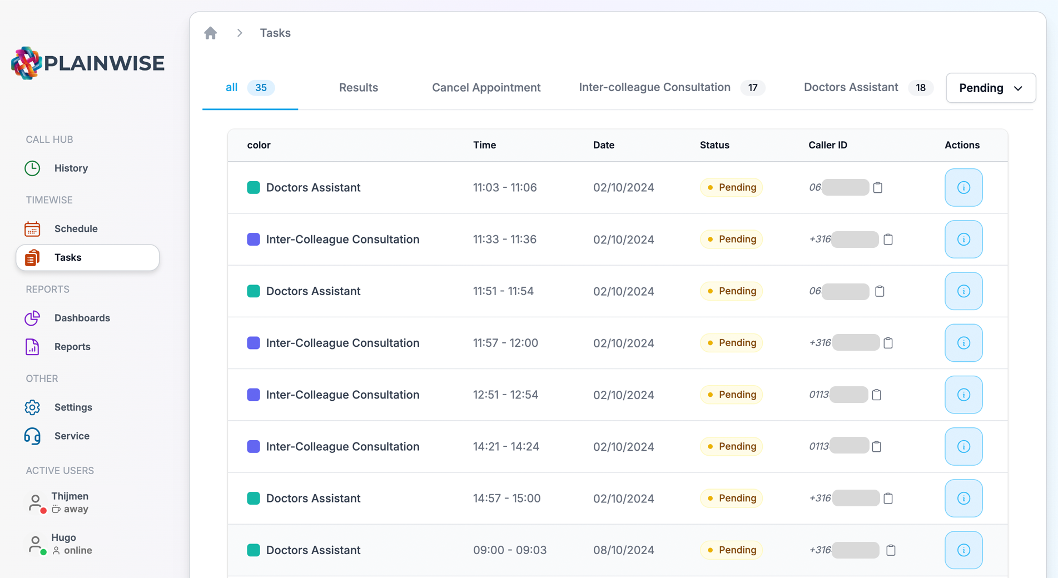
Task: Click the Plainwise logo
Action: 88,63
